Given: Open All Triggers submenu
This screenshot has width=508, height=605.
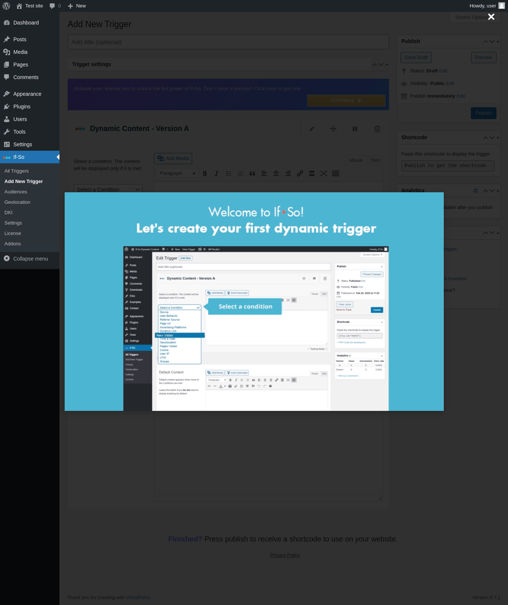Looking at the screenshot, I should coord(16,171).
